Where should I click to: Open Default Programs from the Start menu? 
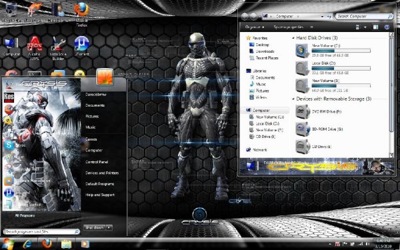point(99,184)
